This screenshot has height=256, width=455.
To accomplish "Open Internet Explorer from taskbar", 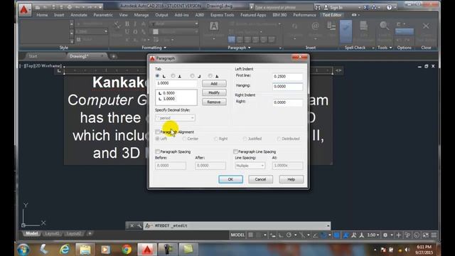I will 65,250.
